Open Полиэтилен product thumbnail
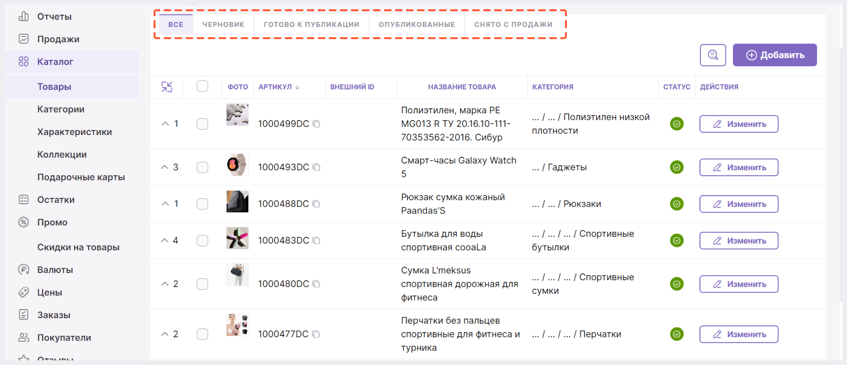The height and width of the screenshot is (365, 847). click(x=237, y=115)
